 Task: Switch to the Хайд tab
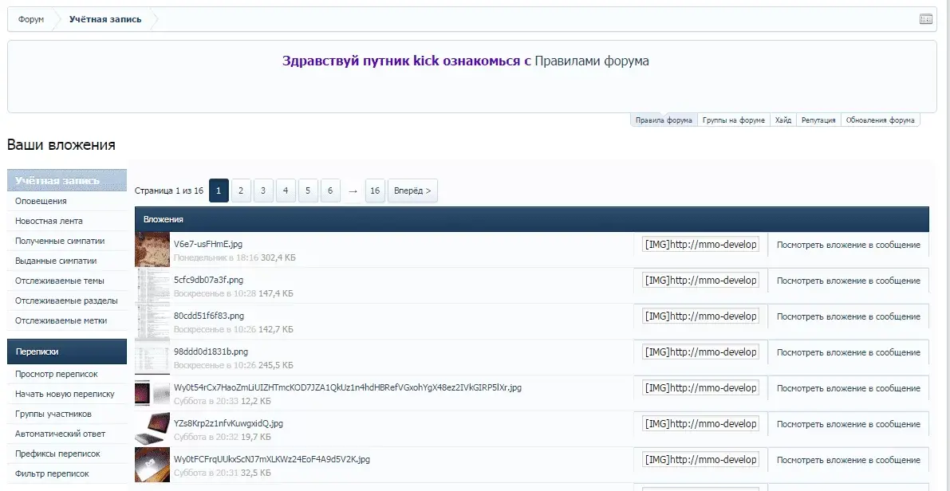click(782, 120)
